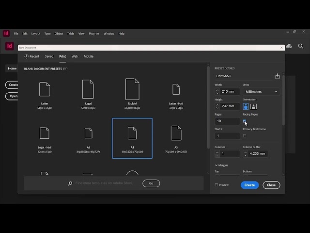The width and height of the screenshot is (310, 233).
Task: Click the Pages input field
Action: click(x=227, y=121)
